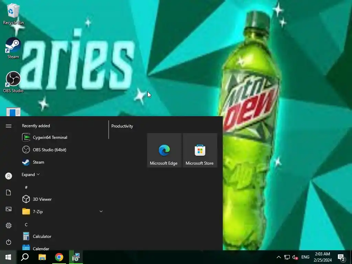
Task: Launch Steam from the desktop shortcut
Action: click(13, 48)
